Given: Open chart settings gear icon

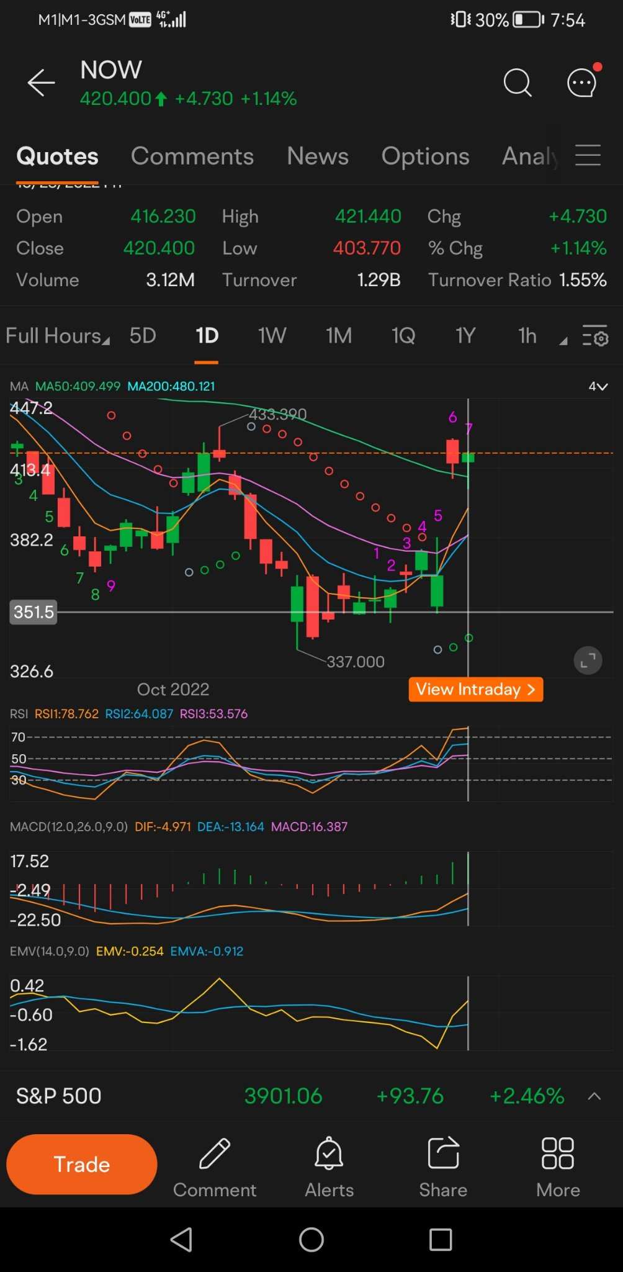Looking at the screenshot, I should (595, 336).
